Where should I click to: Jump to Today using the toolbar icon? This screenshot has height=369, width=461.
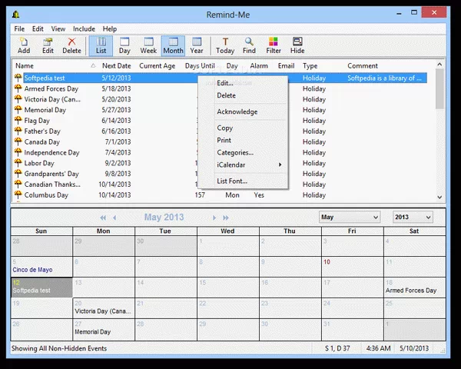tap(225, 45)
